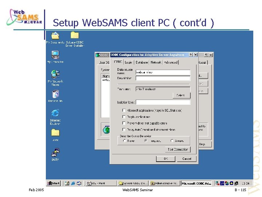Click the dark blue square tray icon
This screenshot has width=262, height=197.
(x=222, y=183)
